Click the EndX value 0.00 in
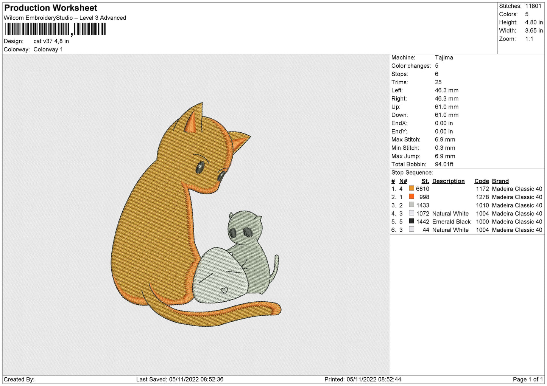The height and width of the screenshot is (386, 547). pos(444,123)
